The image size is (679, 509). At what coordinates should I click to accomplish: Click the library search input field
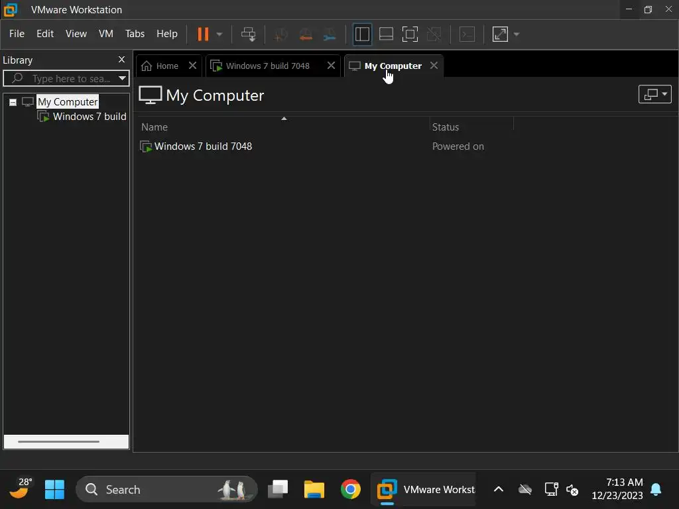point(66,78)
